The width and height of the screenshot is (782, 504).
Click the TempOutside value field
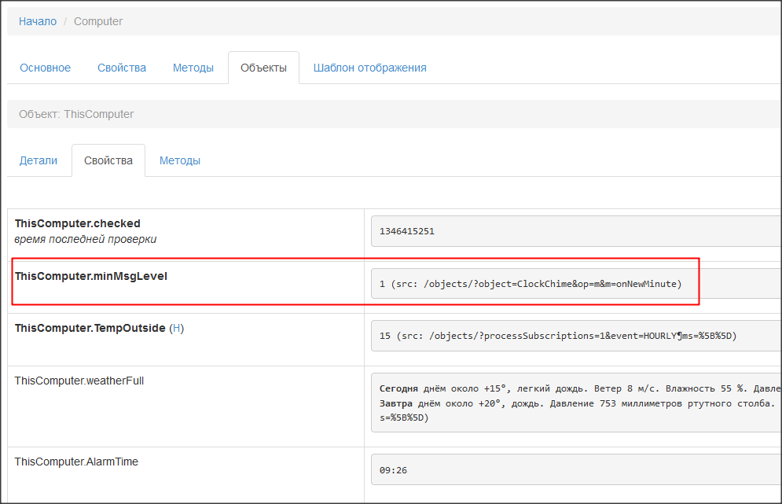(x=574, y=336)
